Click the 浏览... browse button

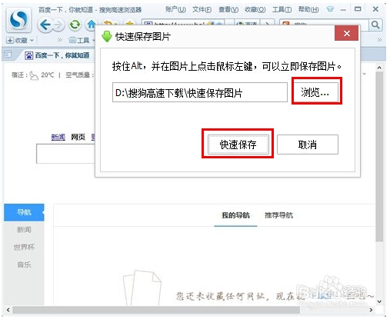316,91
